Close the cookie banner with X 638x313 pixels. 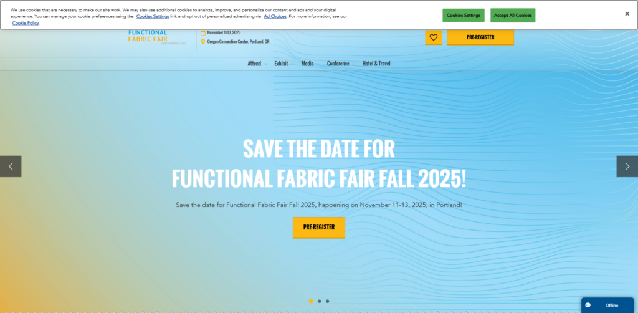[x=627, y=14]
